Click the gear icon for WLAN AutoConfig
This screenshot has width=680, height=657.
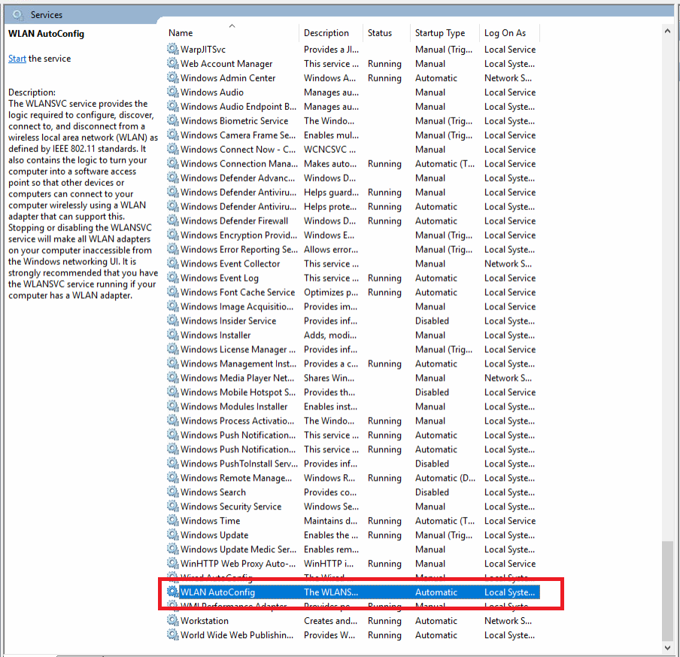[x=172, y=592]
